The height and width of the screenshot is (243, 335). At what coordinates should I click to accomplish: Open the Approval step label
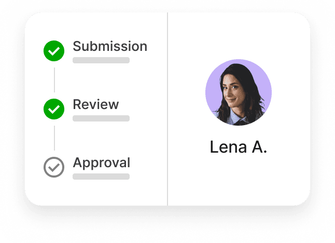click(x=102, y=163)
